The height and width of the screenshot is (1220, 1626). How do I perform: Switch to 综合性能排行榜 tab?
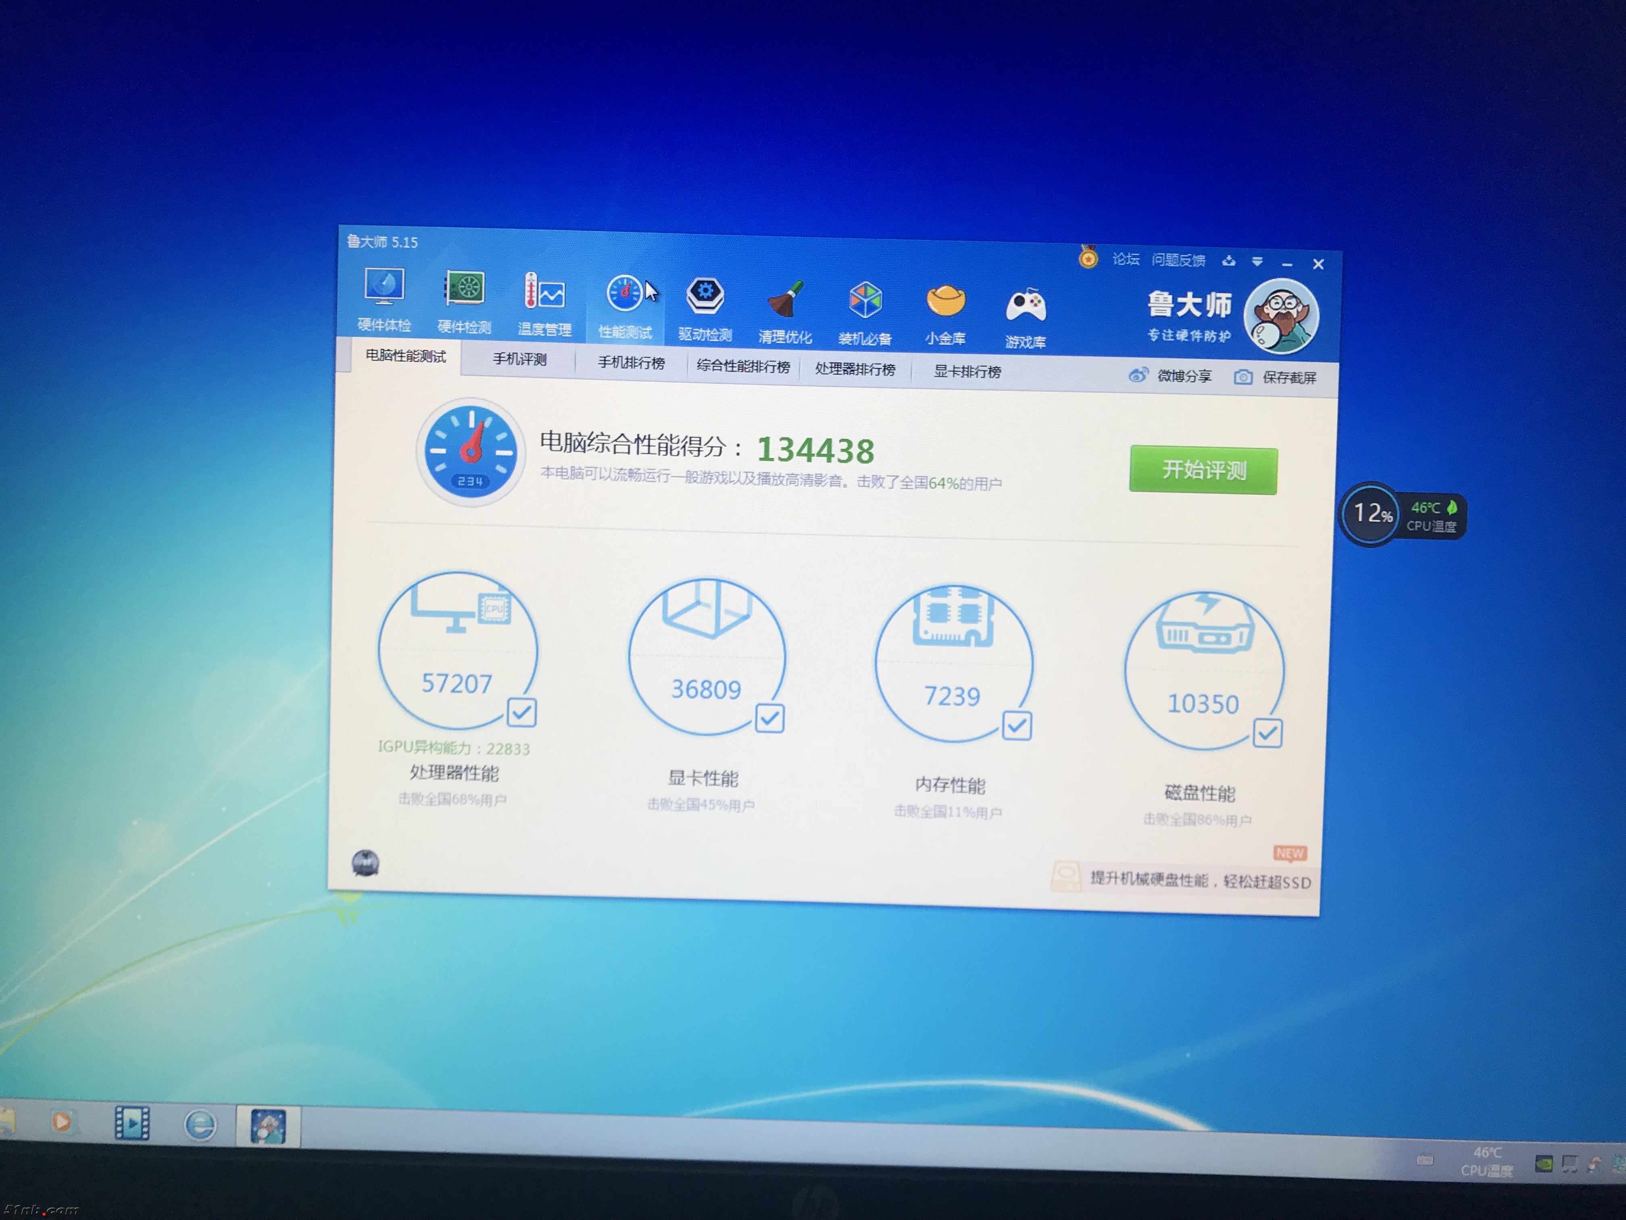[x=742, y=366]
